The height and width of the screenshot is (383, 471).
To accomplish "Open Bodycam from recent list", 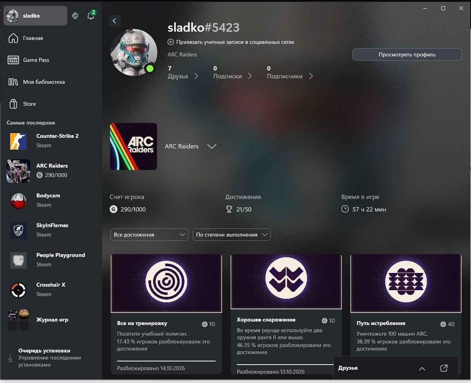I will (51, 200).
